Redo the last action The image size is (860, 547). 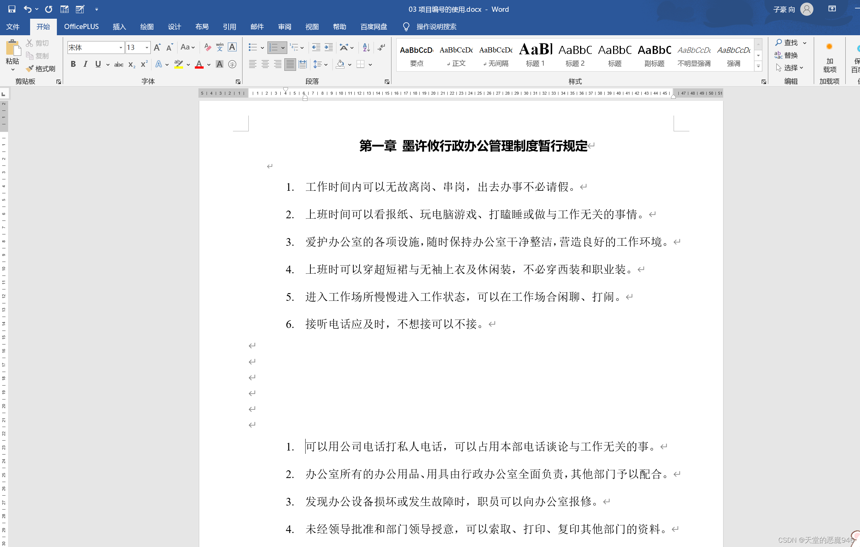point(48,9)
